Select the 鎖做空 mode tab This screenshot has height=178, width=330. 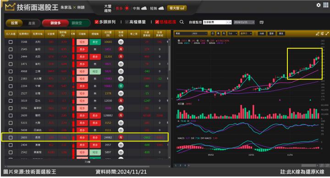(77, 23)
